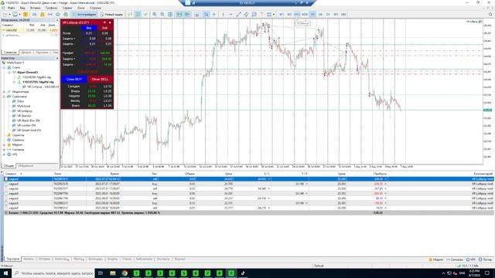Switch to the История toolbox tab
495x278 pixels.
[44, 259]
